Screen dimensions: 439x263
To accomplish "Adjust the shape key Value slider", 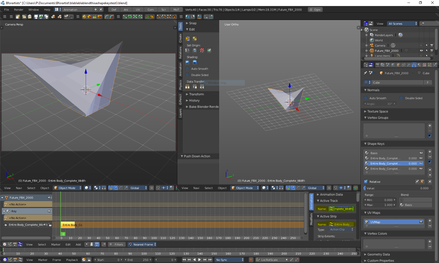I will tap(397, 188).
